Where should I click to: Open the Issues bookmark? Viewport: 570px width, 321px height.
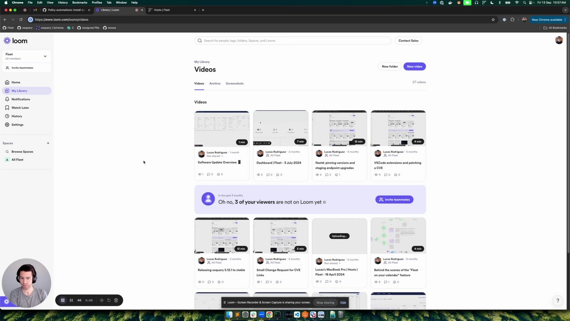pos(110,28)
